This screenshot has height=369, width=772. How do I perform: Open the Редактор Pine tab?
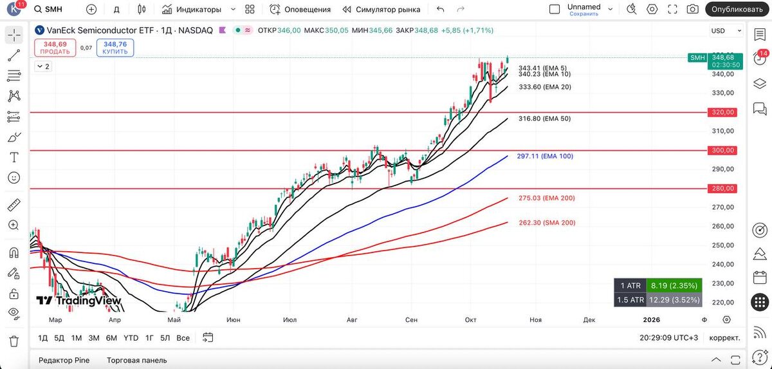64,360
